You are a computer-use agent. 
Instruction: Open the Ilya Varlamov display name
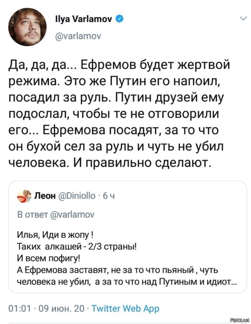coord(84,19)
